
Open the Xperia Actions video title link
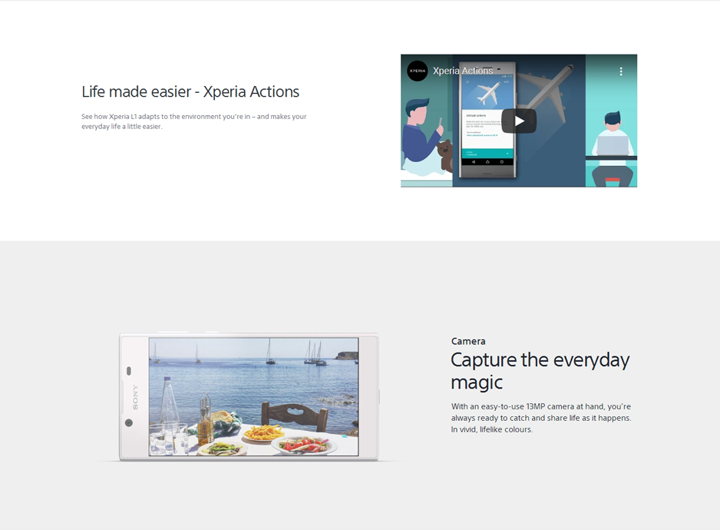(x=463, y=71)
